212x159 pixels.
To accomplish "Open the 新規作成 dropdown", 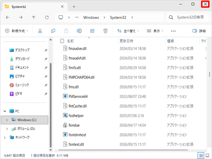I will [x=17, y=31].
